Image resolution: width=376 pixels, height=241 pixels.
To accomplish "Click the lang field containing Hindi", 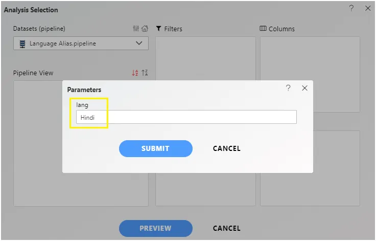I will pos(186,117).
